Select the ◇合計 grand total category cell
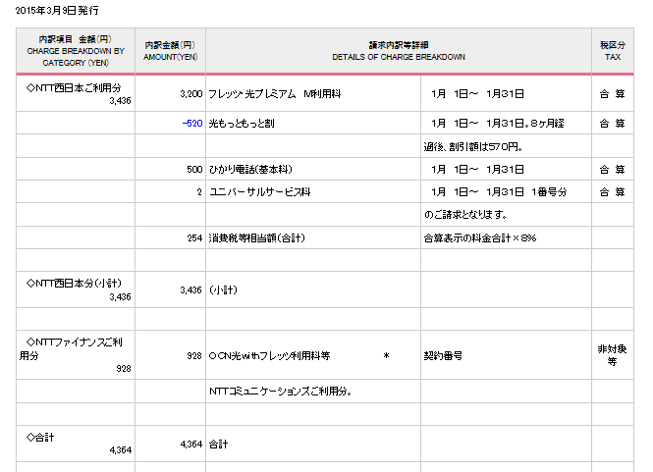 [x=44, y=437]
